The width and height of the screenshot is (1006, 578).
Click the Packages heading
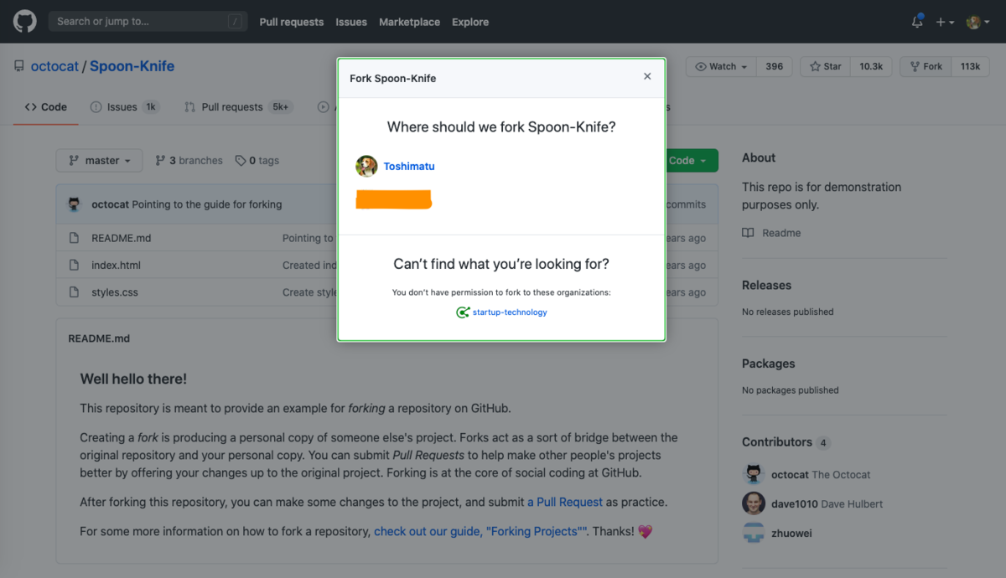pyautogui.click(x=768, y=364)
